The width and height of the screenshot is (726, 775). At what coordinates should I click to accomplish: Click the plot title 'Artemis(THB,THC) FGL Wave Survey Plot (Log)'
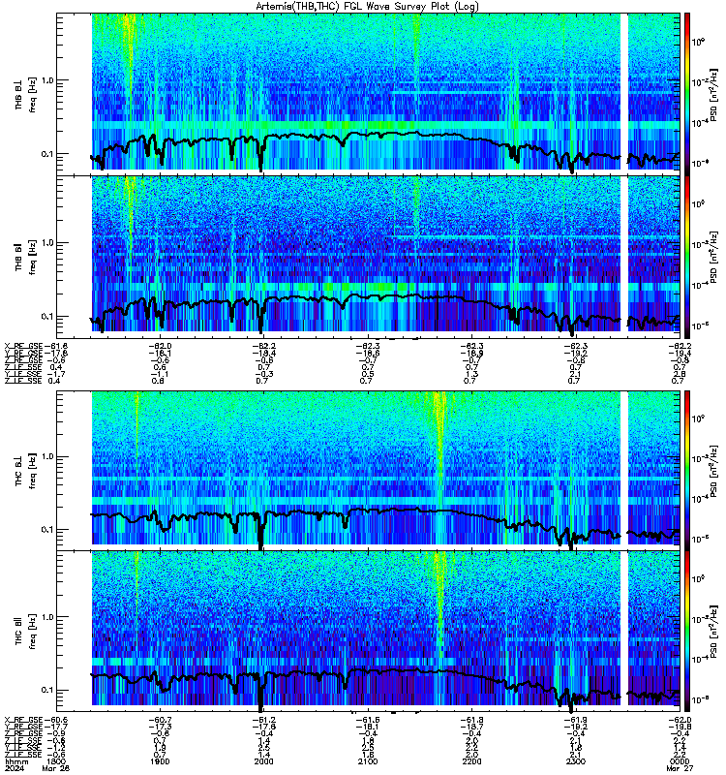pos(367,6)
